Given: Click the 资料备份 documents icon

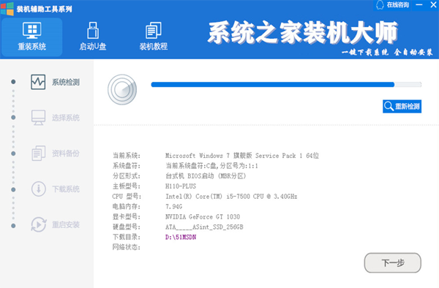Looking at the screenshot, I should pyautogui.click(x=38, y=154).
